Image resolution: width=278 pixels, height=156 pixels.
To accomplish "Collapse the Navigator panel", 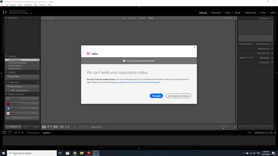I will tap(6, 18).
